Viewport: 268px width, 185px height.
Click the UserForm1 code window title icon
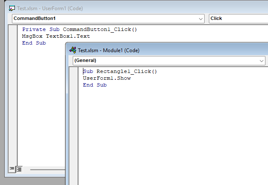coord(12,8)
